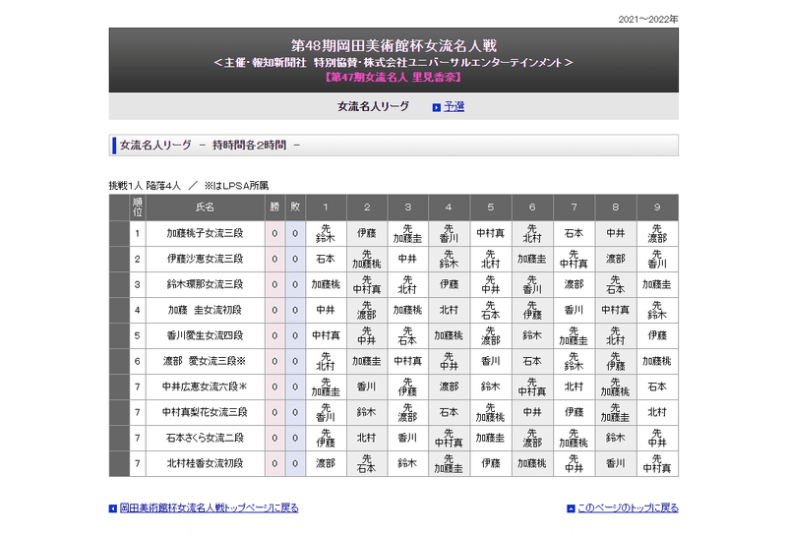Click 北村桂香's round 1 cell 渡部
Image resolution: width=787 pixels, height=536 pixels.
point(326,464)
